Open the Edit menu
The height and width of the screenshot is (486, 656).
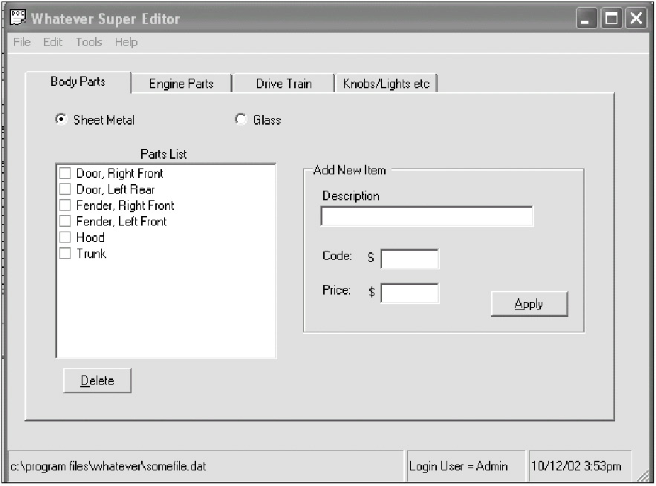pyautogui.click(x=53, y=42)
